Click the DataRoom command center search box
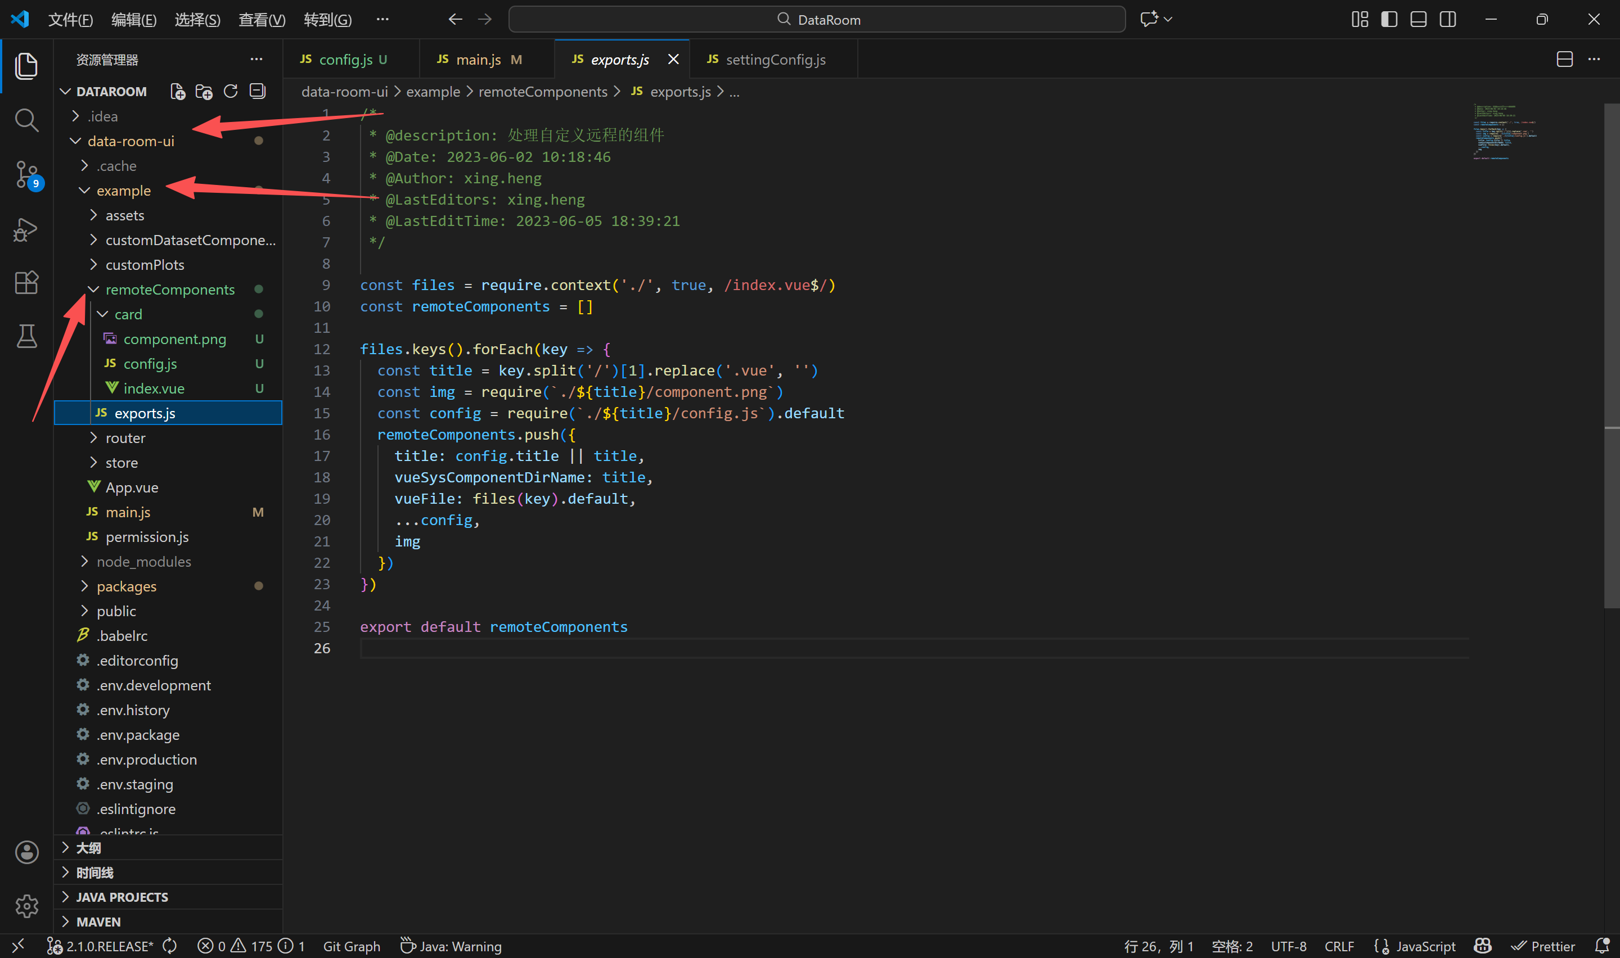 click(817, 19)
